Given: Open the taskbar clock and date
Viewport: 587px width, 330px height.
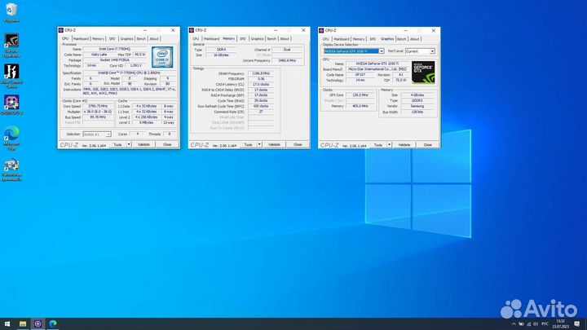Looking at the screenshot, I should (x=560, y=324).
